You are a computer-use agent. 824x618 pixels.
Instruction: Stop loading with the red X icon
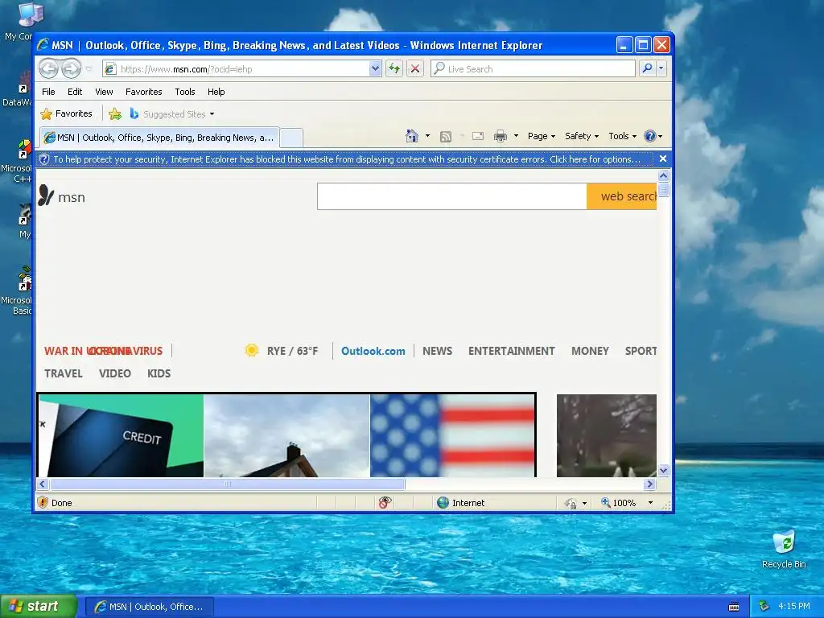(415, 68)
